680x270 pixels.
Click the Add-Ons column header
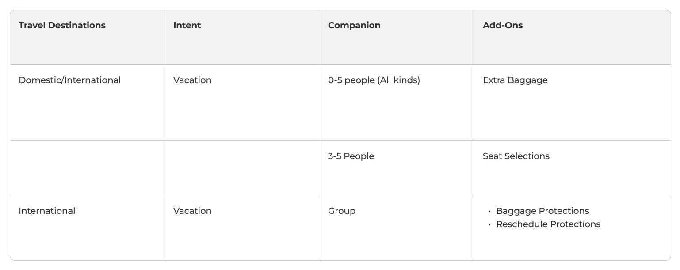(503, 25)
